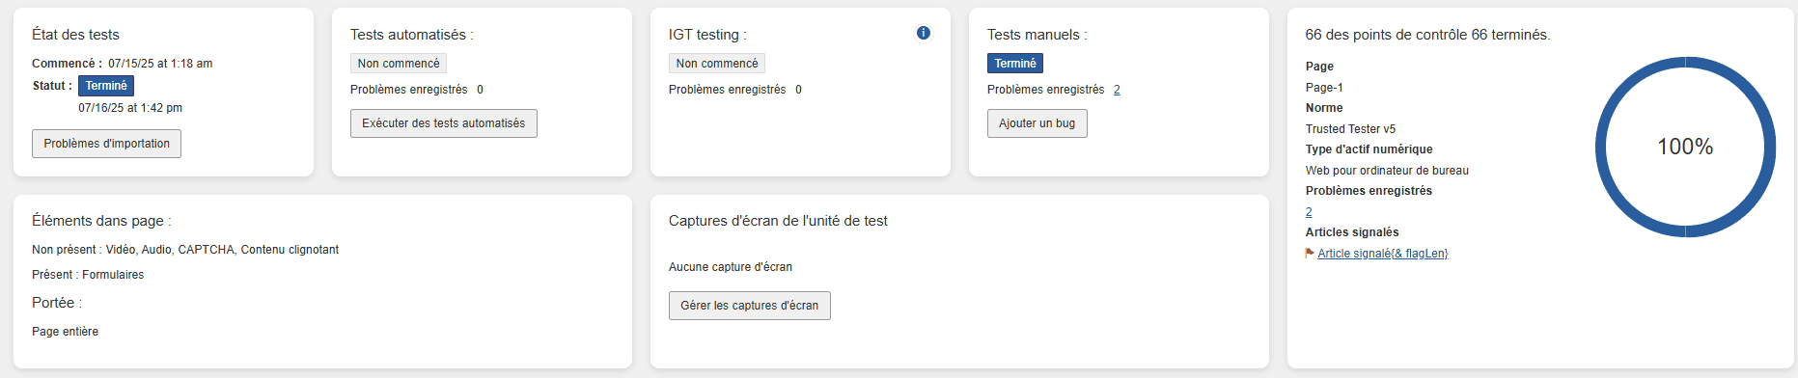This screenshot has width=1798, height=378.
Task: Click the 100% progress ring
Action: [1685, 147]
